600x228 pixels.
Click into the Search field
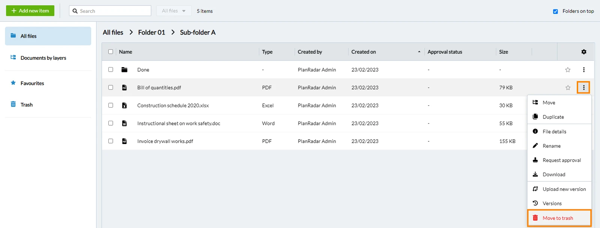tap(110, 11)
